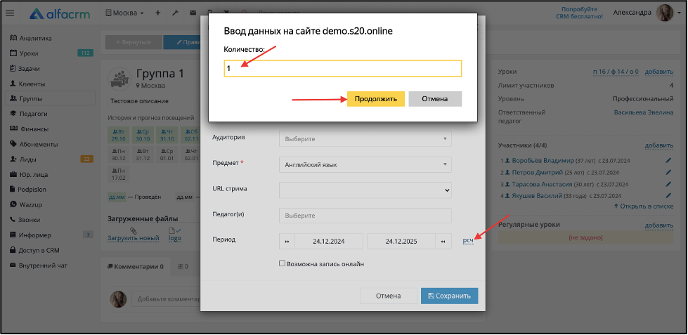Screen dimensions: 688x335
Task: Click добавить next to Участники
Action: (659, 145)
